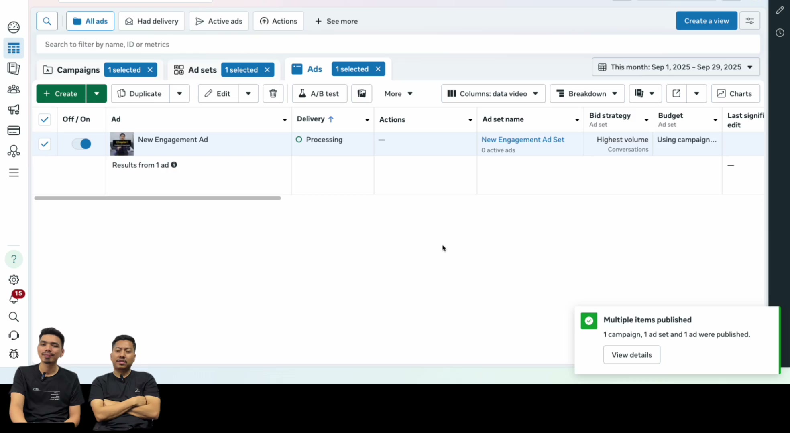Clear the Ads 1 selected filter
The image size is (790, 433).
click(378, 69)
